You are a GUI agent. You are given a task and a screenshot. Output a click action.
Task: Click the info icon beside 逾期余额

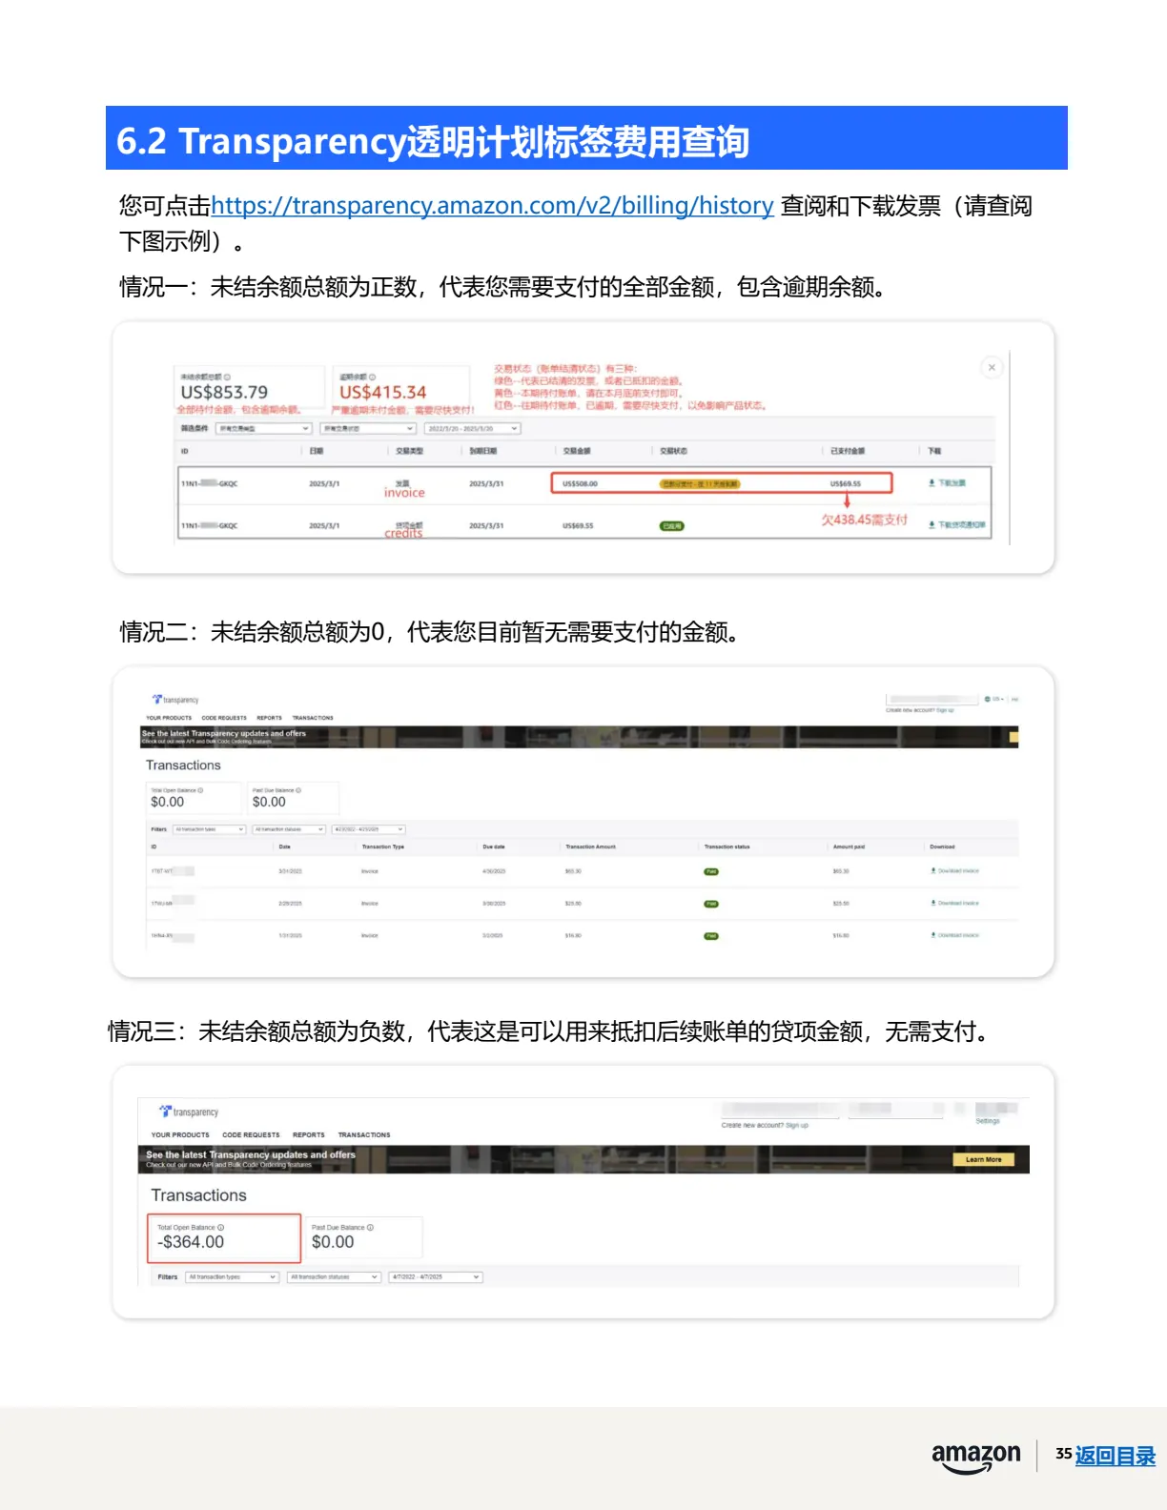372,377
